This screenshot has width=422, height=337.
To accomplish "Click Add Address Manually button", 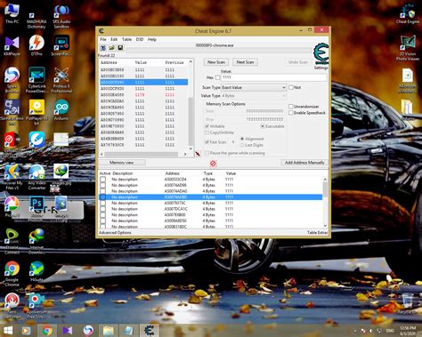I will point(304,163).
